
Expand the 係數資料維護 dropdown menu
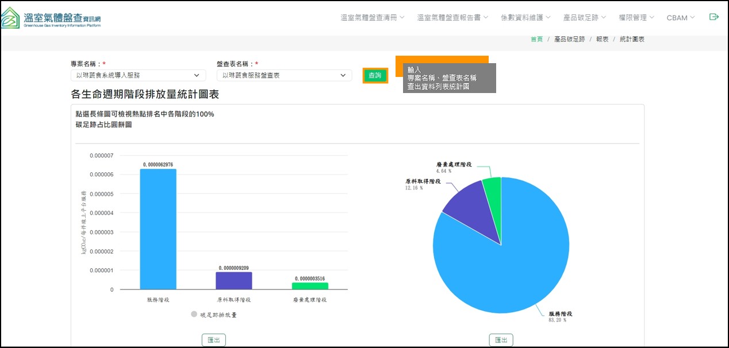click(525, 18)
